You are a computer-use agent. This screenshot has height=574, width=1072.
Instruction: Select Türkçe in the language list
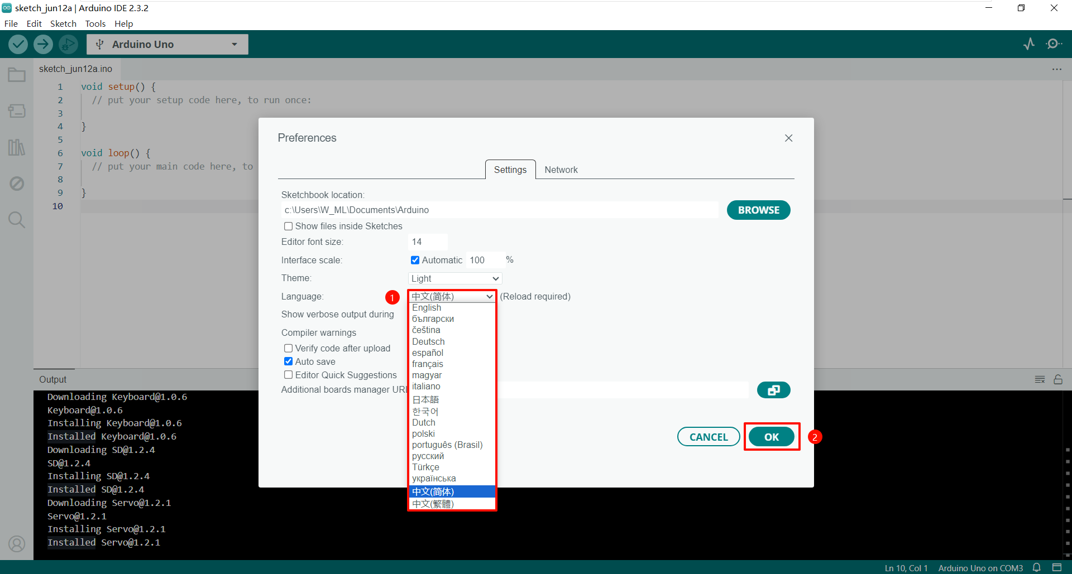(x=452, y=467)
